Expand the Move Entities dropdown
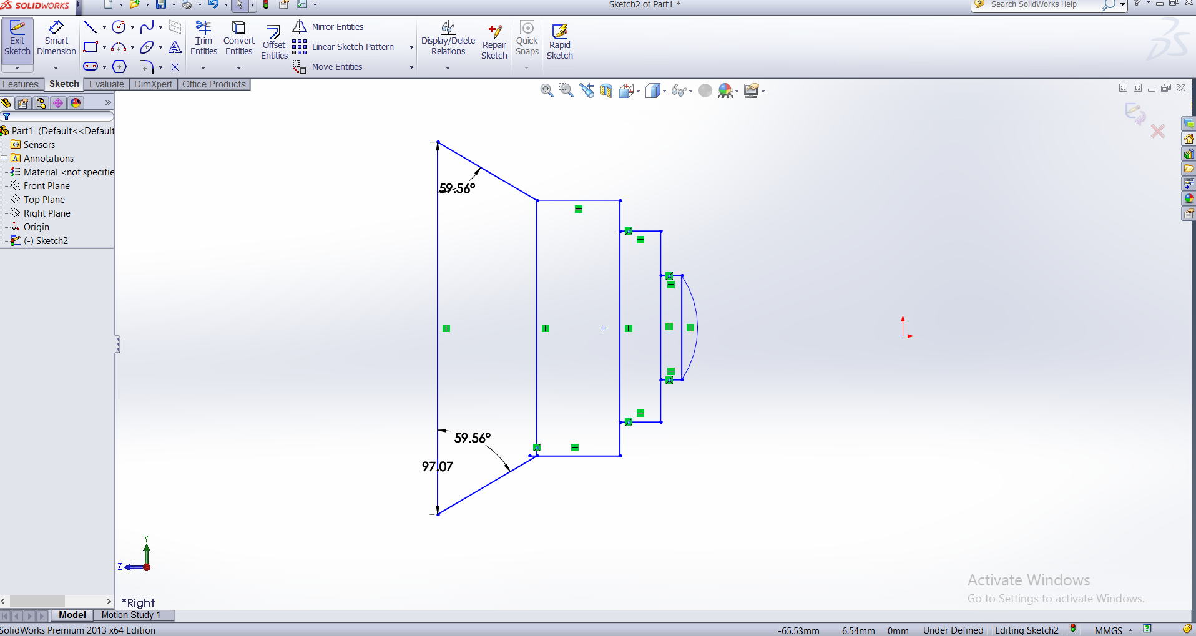The width and height of the screenshot is (1196, 636). click(411, 67)
